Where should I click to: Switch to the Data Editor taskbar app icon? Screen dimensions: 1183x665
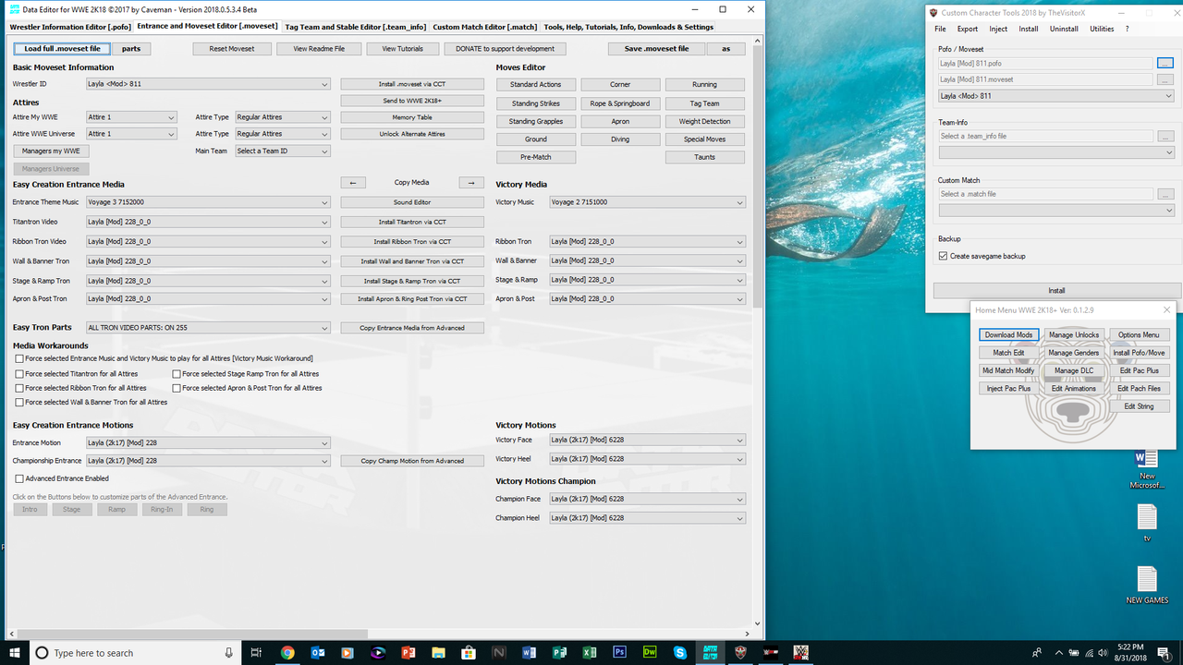[x=711, y=652]
